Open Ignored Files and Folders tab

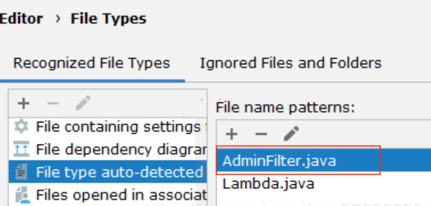coord(290,63)
